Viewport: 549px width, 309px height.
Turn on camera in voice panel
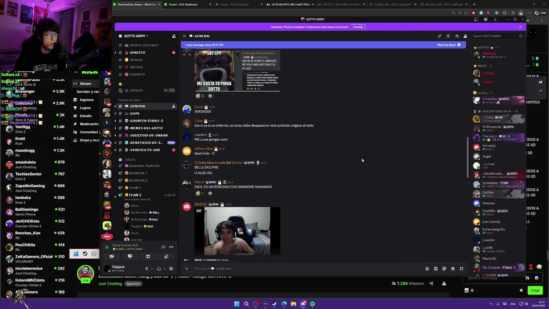(x=112, y=256)
